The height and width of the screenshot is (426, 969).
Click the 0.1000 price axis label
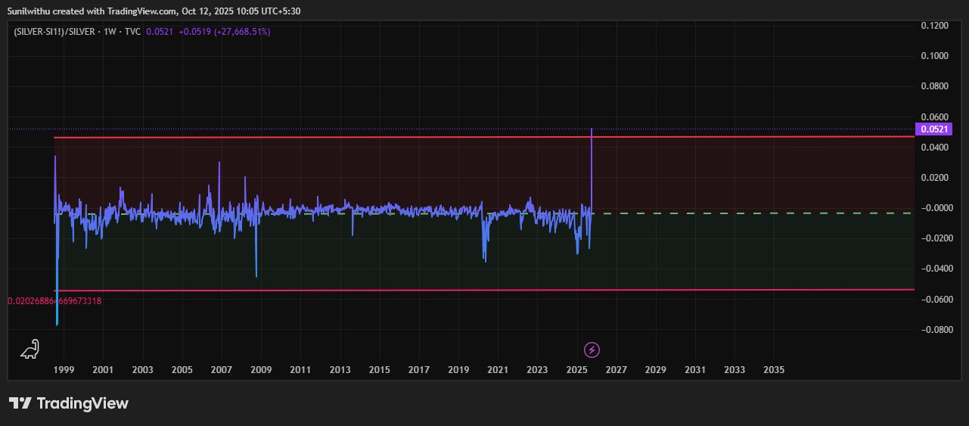935,55
